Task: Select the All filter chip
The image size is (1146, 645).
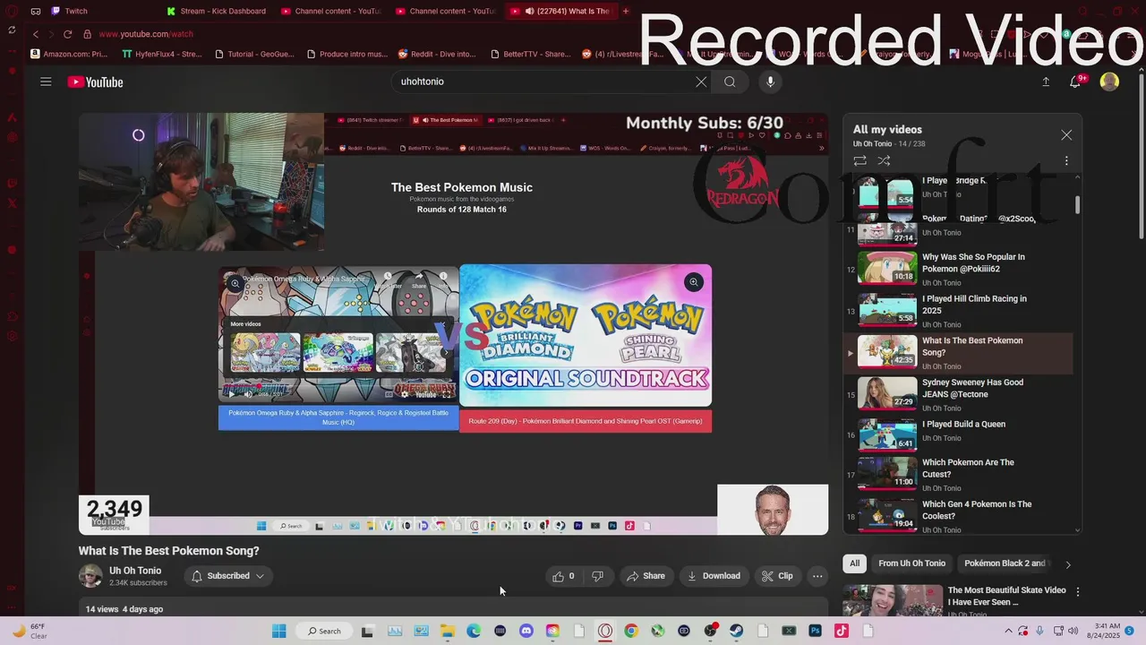Action: (854, 563)
